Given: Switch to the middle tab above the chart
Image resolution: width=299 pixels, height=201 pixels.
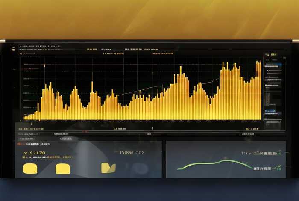Looking at the screenshot, I should [130, 50].
